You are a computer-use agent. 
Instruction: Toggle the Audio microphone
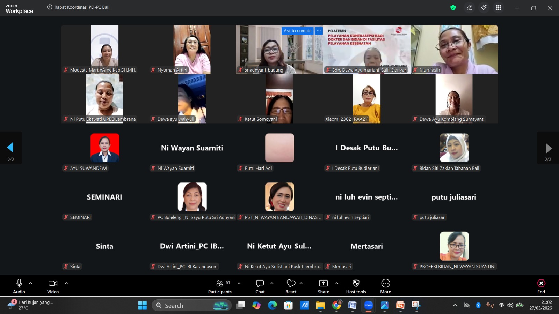tap(19, 286)
